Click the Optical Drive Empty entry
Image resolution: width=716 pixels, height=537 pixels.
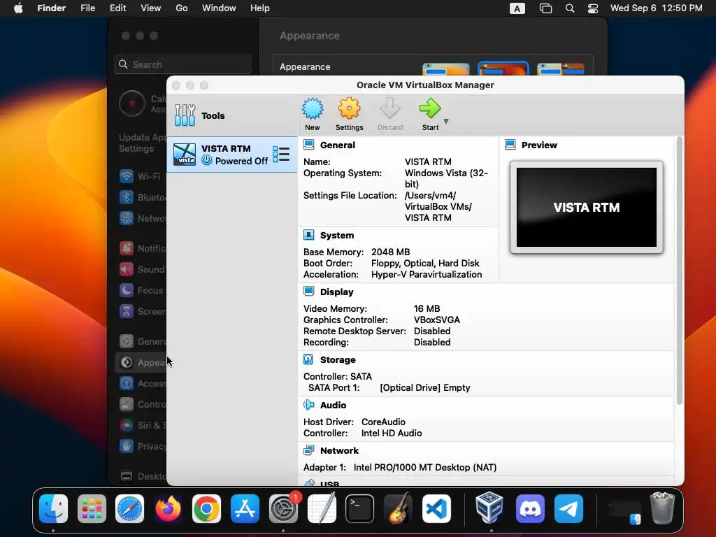[x=425, y=387]
